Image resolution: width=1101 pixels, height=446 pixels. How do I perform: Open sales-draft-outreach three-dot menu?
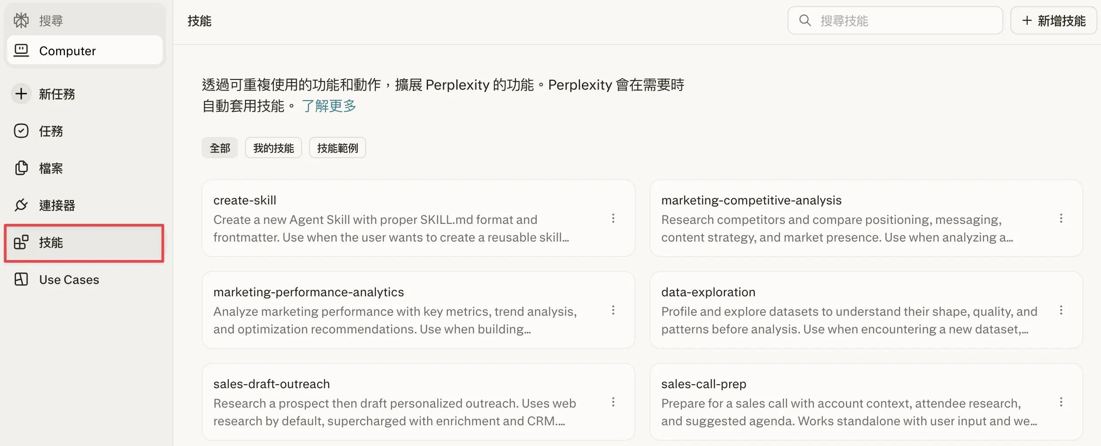[x=613, y=402]
